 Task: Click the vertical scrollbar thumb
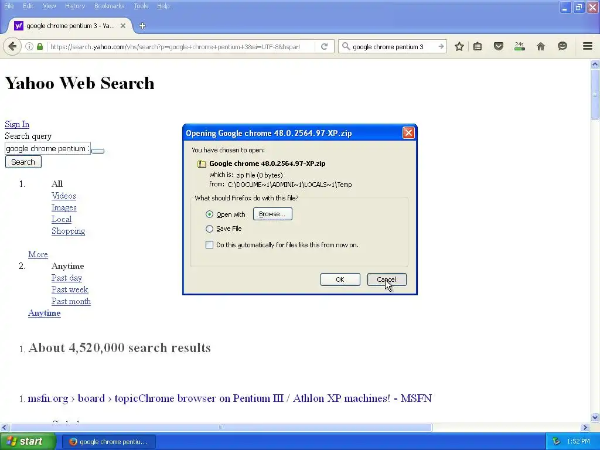pos(595,94)
